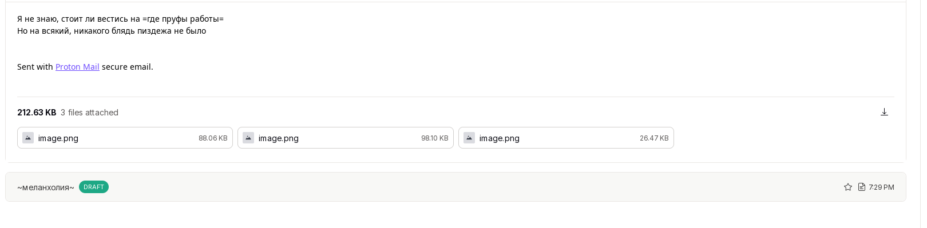
Task: Expand the collapsed ~меланхолия~ draft message
Action: coord(455,187)
